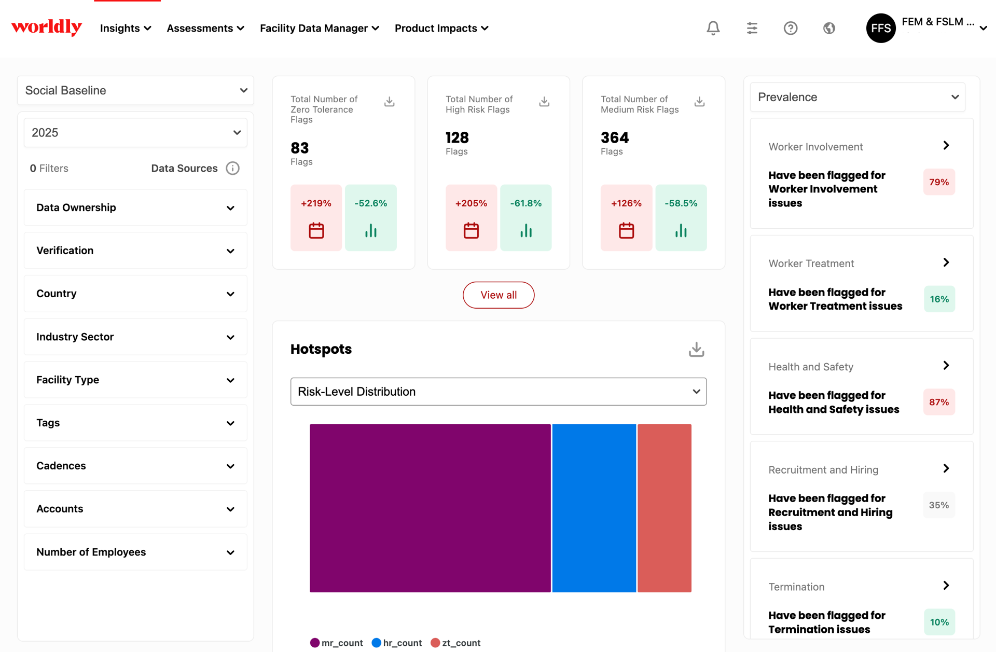Image resolution: width=996 pixels, height=652 pixels.
Task: Click the View all button
Action: pyautogui.click(x=498, y=295)
